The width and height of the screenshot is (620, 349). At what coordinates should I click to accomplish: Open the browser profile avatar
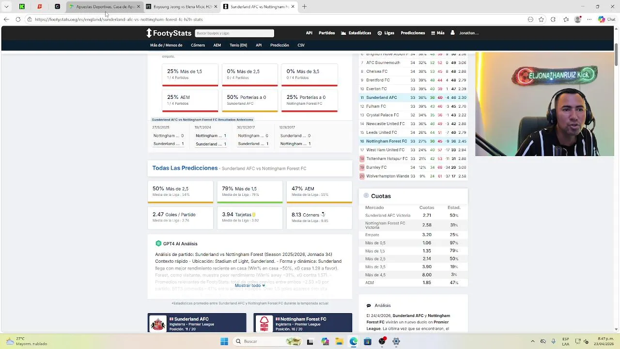(577, 19)
